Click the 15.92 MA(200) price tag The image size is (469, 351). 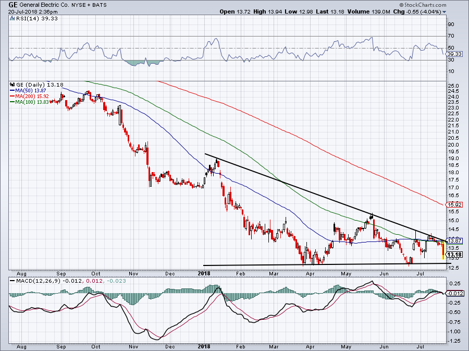click(x=454, y=205)
